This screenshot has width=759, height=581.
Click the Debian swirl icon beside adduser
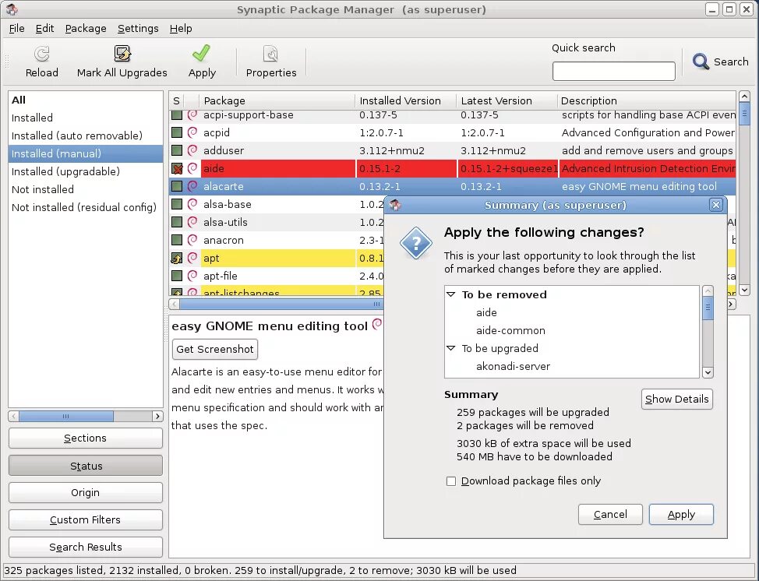pos(192,150)
